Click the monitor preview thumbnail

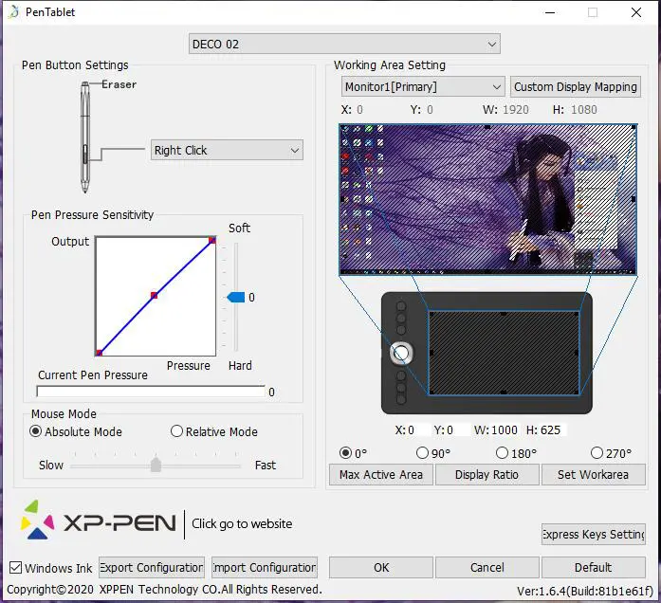pyautogui.click(x=487, y=199)
